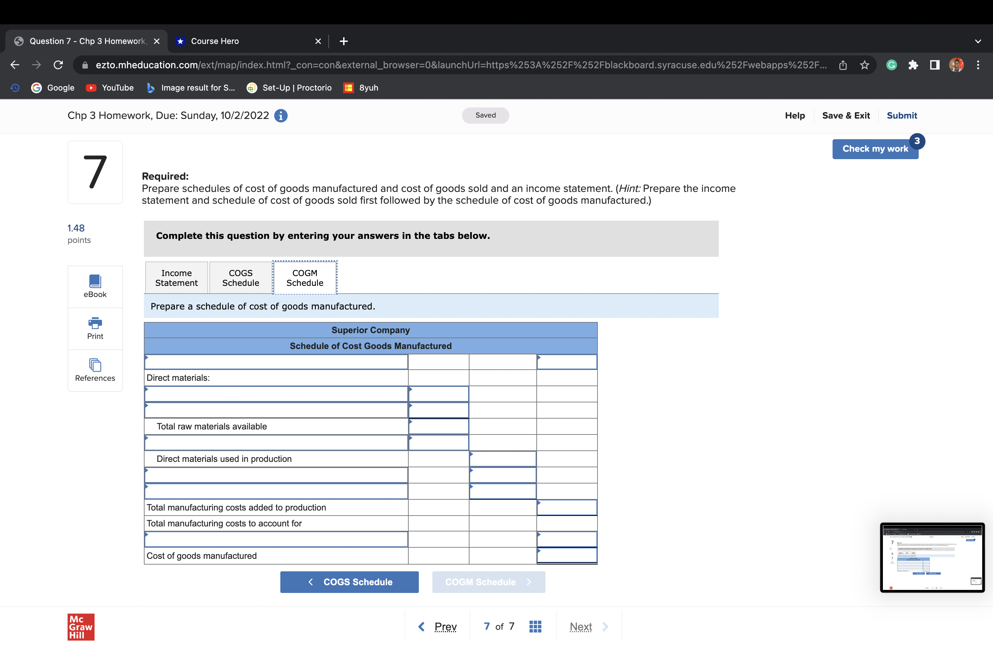993x646 pixels.
Task: Switch to Income Statement tab
Action: 177,278
